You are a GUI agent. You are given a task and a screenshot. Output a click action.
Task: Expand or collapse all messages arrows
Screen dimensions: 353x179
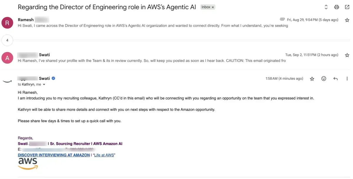326,7
